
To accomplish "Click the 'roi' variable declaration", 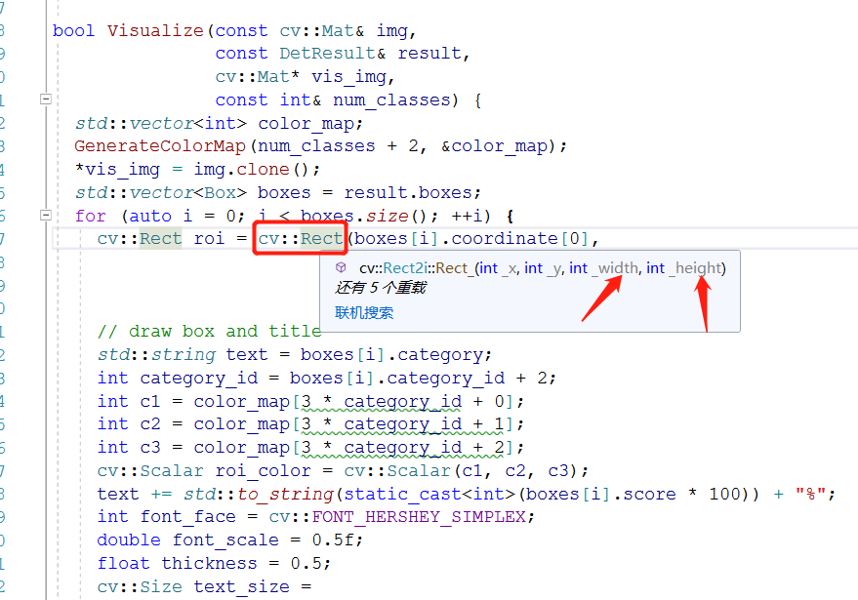I will point(209,238).
